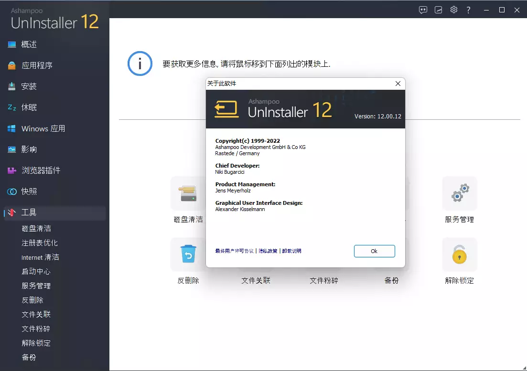The height and width of the screenshot is (371, 527).
Task: Click the Ok button in About dialog
Action: [374, 251]
